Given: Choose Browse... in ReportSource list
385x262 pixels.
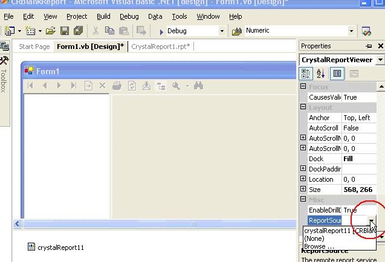Looking at the screenshot, I should tap(319, 246).
